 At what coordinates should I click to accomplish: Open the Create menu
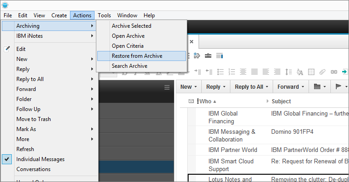(59, 15)
